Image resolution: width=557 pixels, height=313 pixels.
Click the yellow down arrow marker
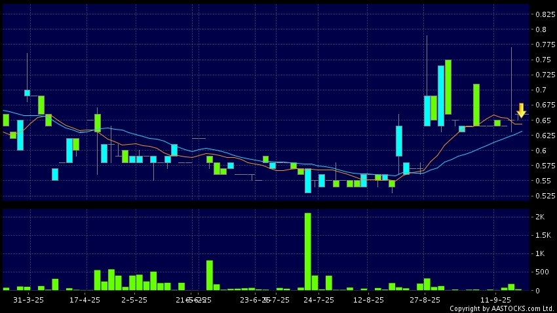pos(521,110)
